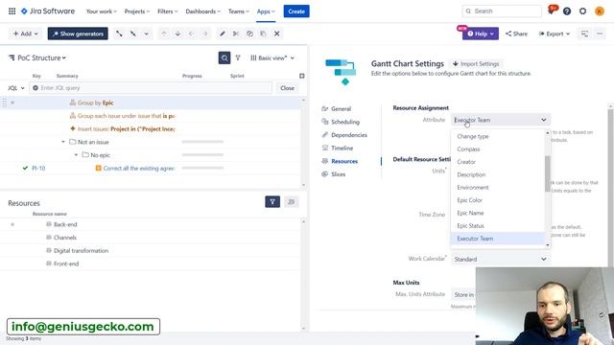Open the Work Calendar Standard dropdown
Viewport: 614px width, 345px height.
pyautogui.click(x=501, y=259)
